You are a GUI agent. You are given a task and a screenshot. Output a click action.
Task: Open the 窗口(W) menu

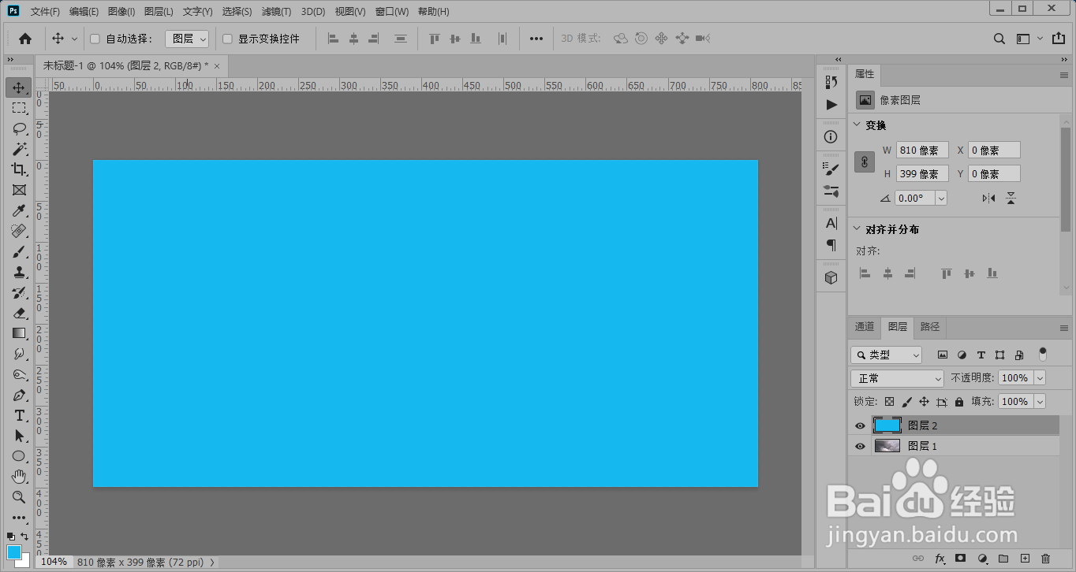pyautogui.click(x=392, y=12)
